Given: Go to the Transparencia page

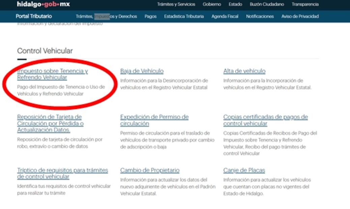Looking at the screenshot, I should pyautogui.click(x=305, y=4).
